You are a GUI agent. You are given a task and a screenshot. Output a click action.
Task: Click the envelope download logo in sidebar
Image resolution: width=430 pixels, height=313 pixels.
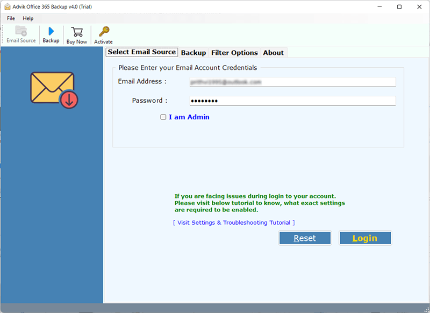[x=54, y=90]
